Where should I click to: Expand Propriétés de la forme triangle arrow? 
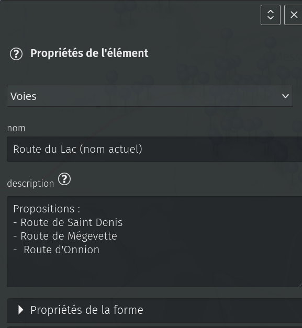pyautogui.click(x=21, y=310)
